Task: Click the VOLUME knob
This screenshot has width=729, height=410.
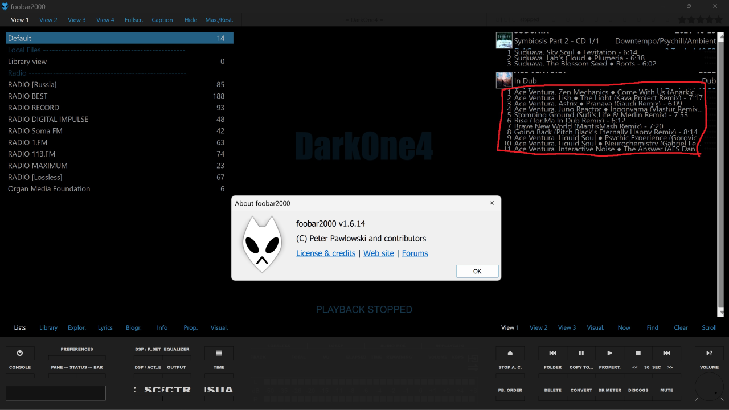Action: tap(709, 388)
